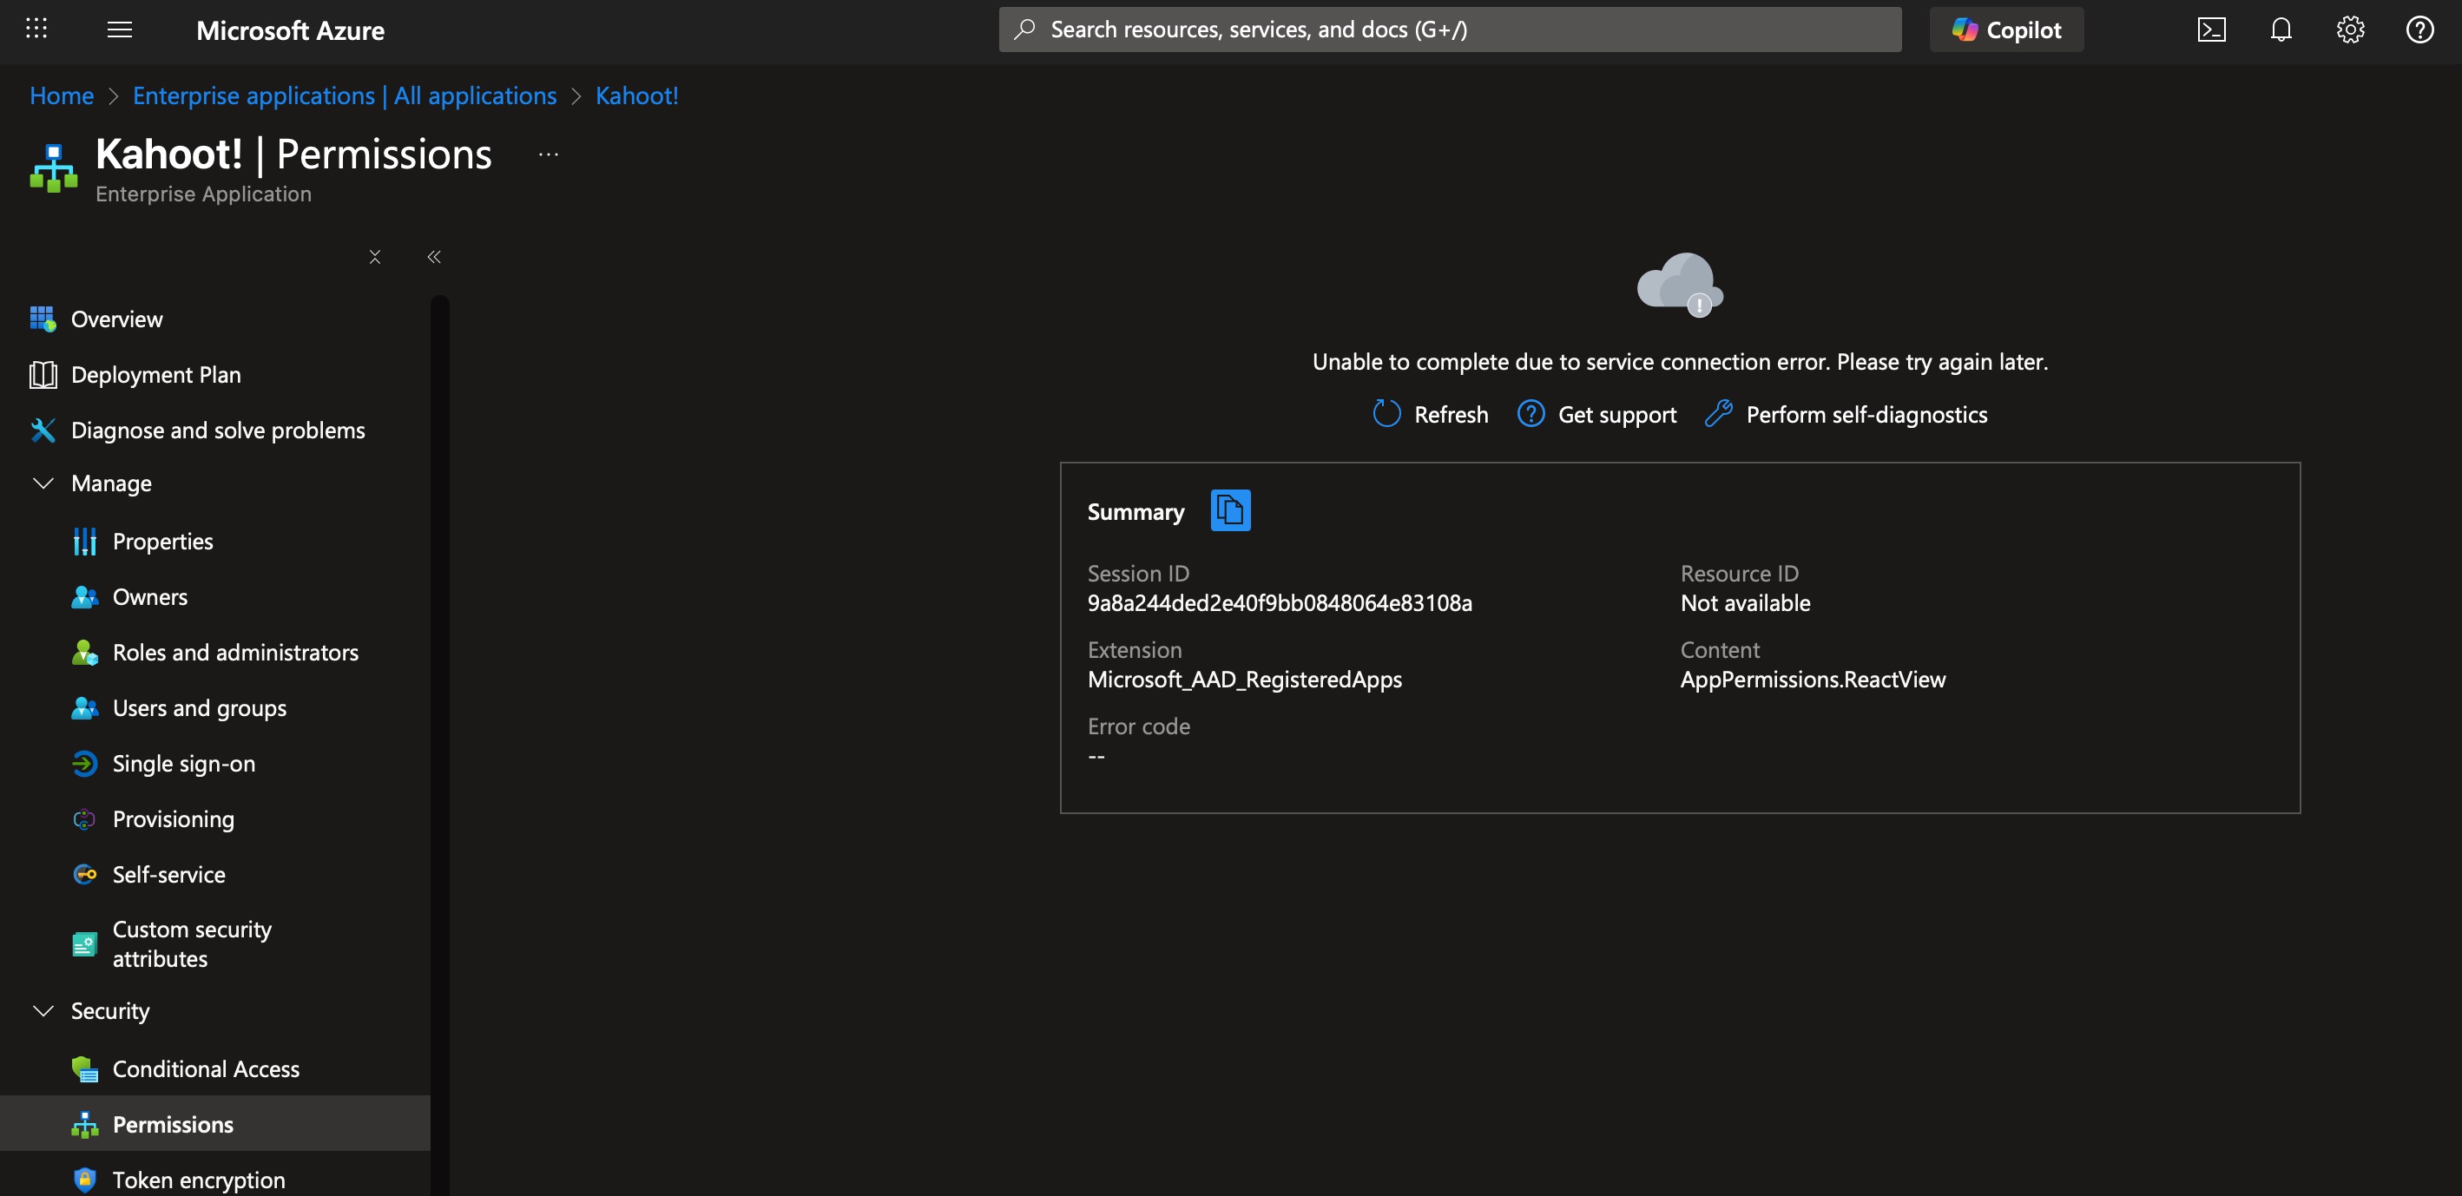Open portal settings gear
This screenshot has height=1196, width=2462.
[x=2350, y=30]
